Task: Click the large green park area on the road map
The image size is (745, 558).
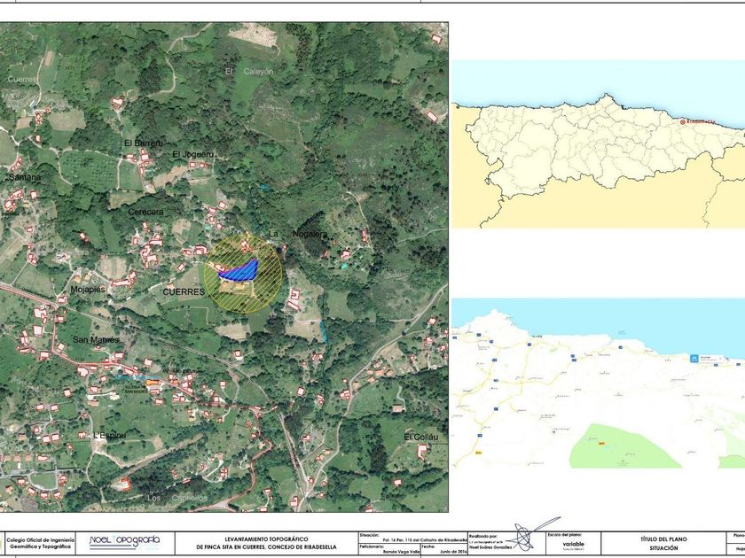Action: tap(624, 446)
